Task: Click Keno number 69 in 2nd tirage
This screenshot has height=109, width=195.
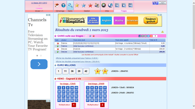Action: point(105,100)
